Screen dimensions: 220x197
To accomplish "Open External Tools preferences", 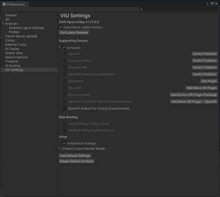I will (16, 45).
